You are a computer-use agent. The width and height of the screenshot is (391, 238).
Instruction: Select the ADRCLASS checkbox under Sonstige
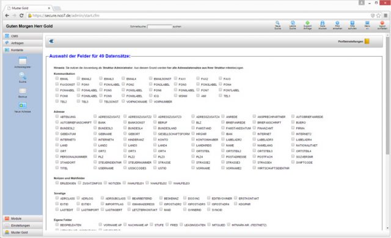click(57, 198)
